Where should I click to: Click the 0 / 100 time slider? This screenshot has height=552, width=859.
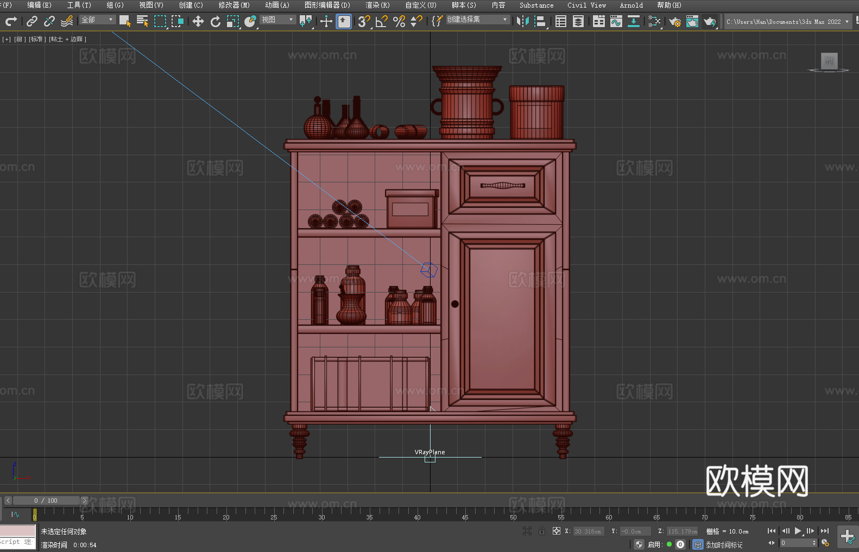click(x=46, y=500)
